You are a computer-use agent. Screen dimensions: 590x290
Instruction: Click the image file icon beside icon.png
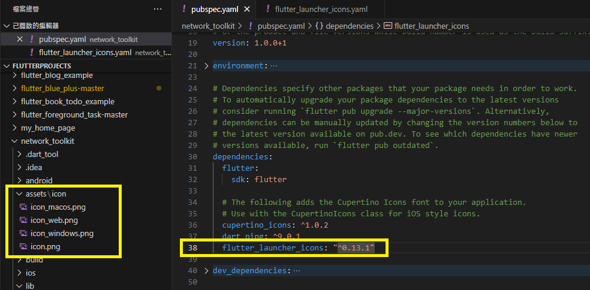[23, 247]
